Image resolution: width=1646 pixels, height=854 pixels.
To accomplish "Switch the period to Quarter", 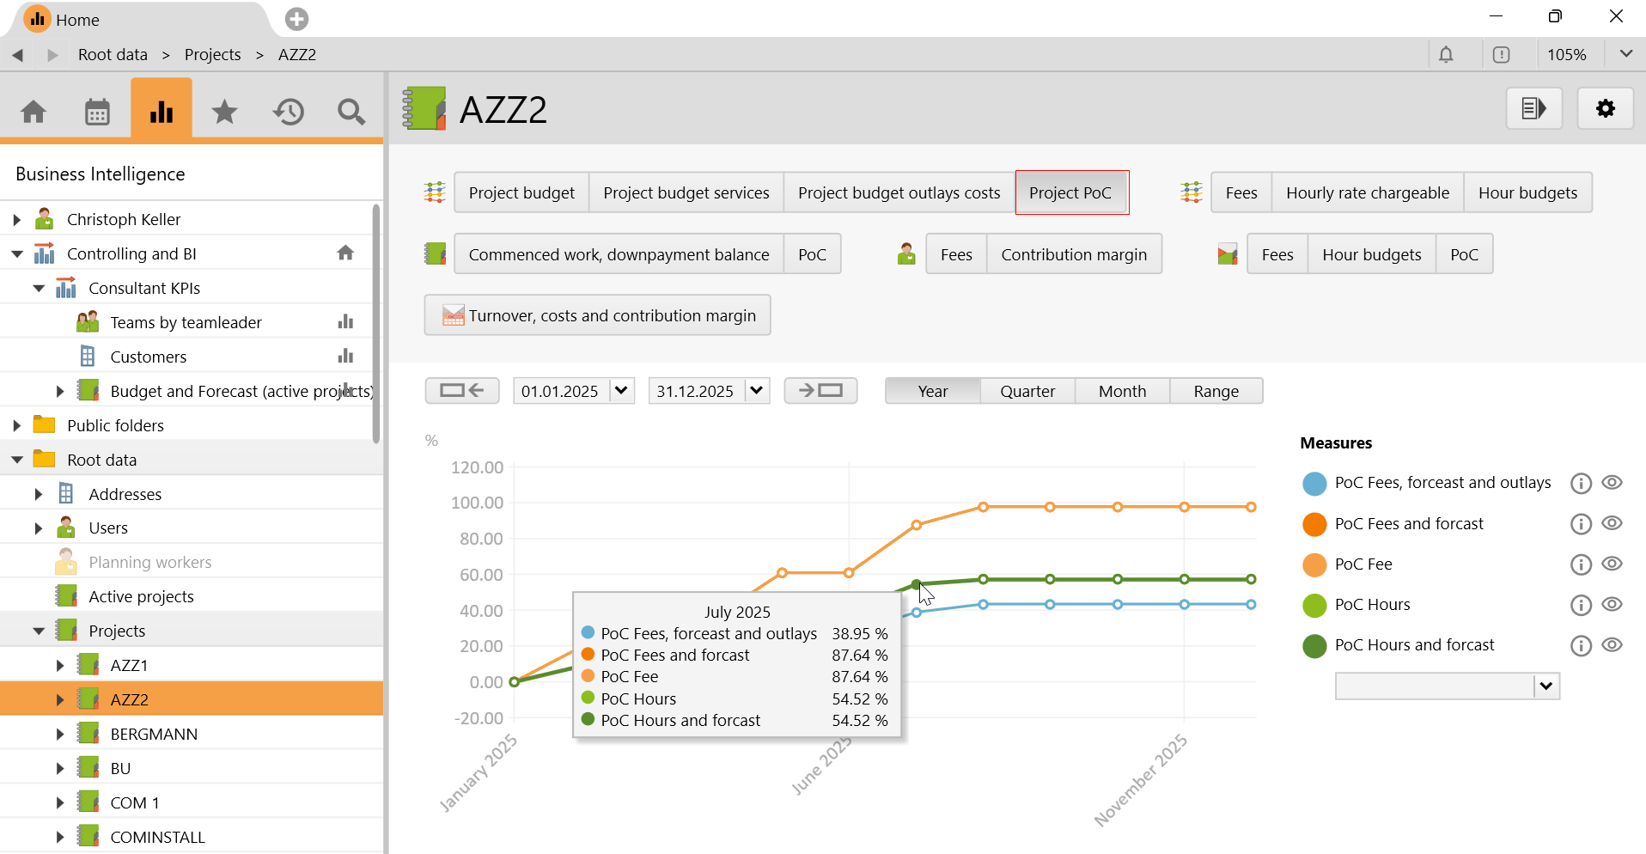I will point(1027,391).
